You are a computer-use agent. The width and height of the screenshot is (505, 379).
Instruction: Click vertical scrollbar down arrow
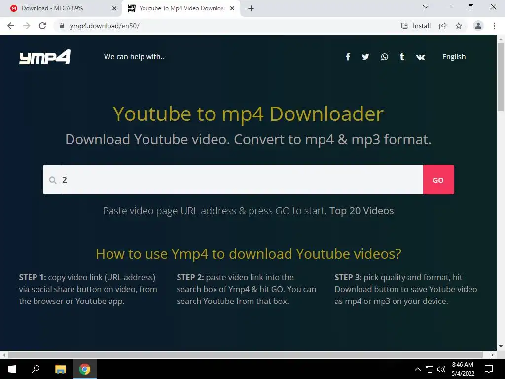(x=501, y=347)
